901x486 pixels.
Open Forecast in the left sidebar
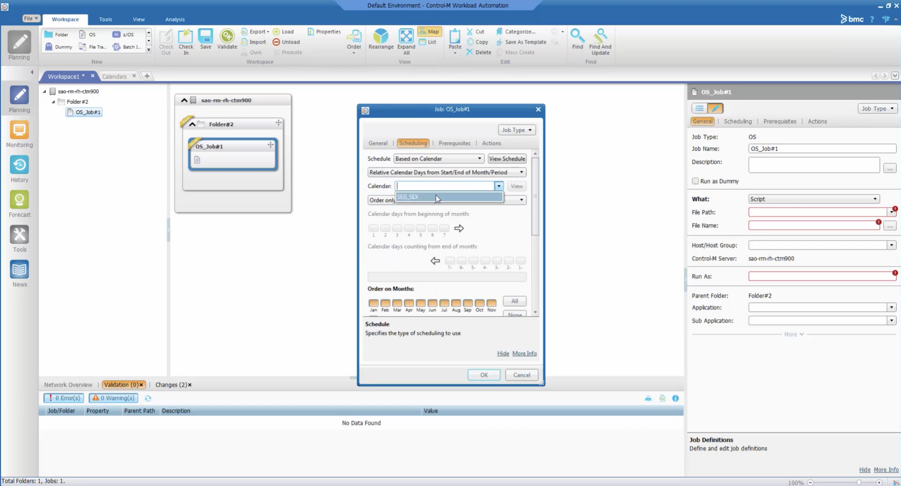click(x=19, y=204)
